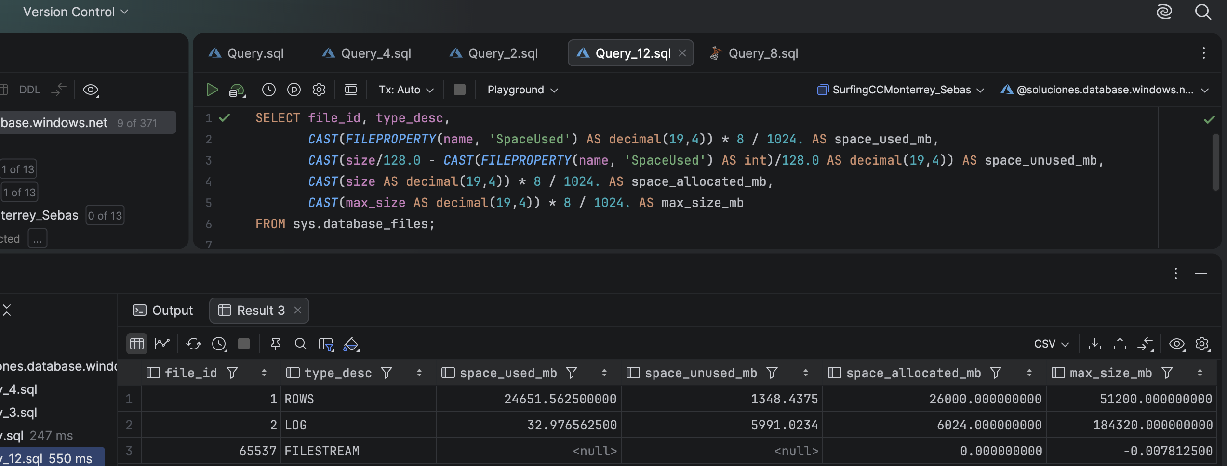Viewport: 1227px width, 466px height.
Task: Toggle database explorer eye filter
Action: [x=91, y=90]
